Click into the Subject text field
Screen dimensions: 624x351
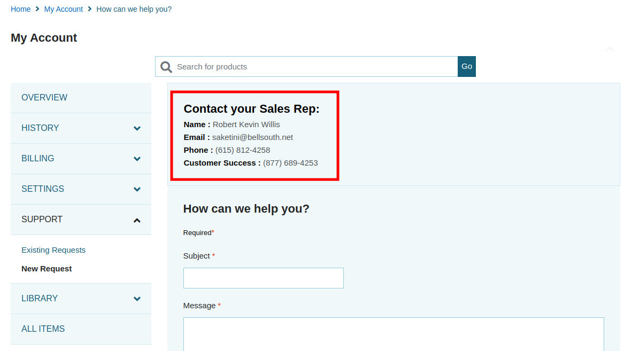pos(263,278)
